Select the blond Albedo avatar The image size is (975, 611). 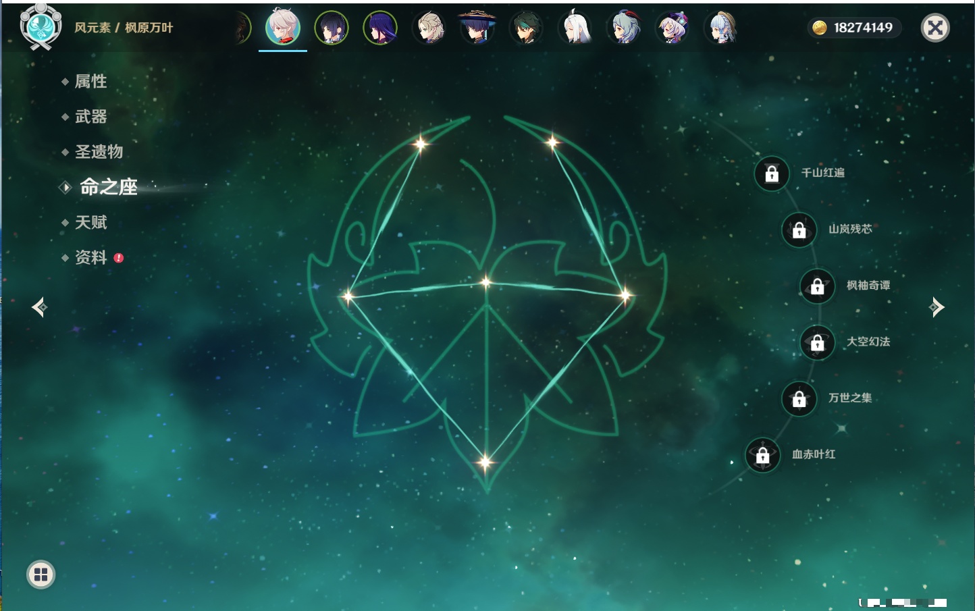(x=429, y=28)
